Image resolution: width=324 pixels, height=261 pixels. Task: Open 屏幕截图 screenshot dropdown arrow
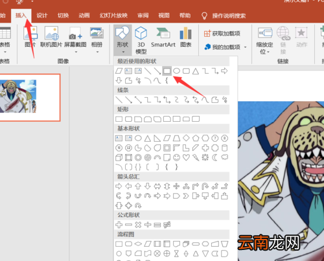(x=76, y=52)
